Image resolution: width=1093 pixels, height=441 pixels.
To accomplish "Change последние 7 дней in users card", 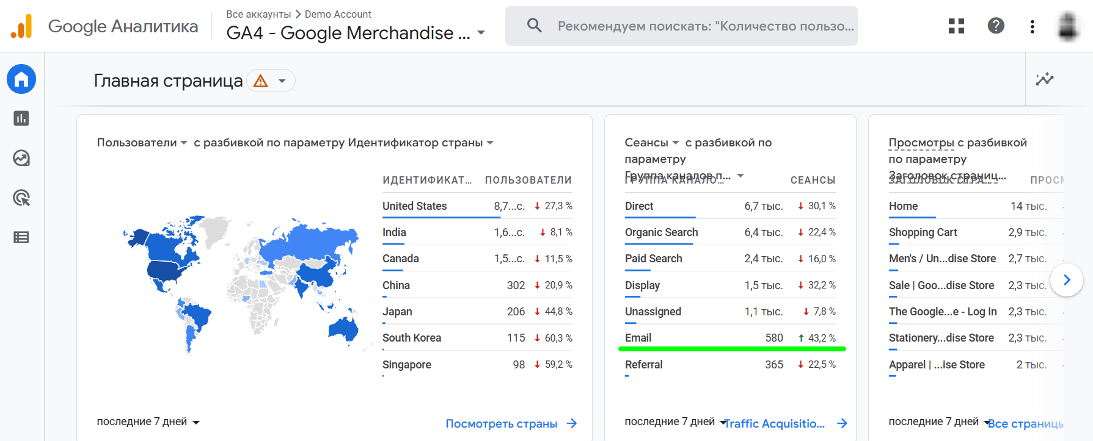I will (x=148, y=421).
